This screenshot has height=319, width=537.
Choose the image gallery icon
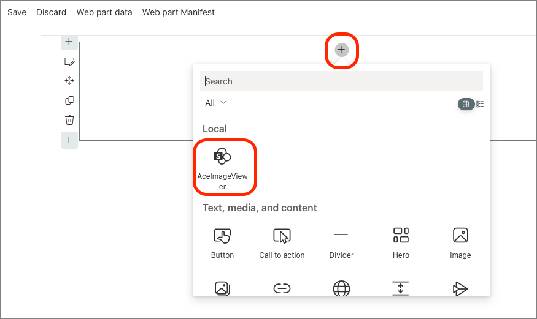pyautogui.click(x=222, y=288)
